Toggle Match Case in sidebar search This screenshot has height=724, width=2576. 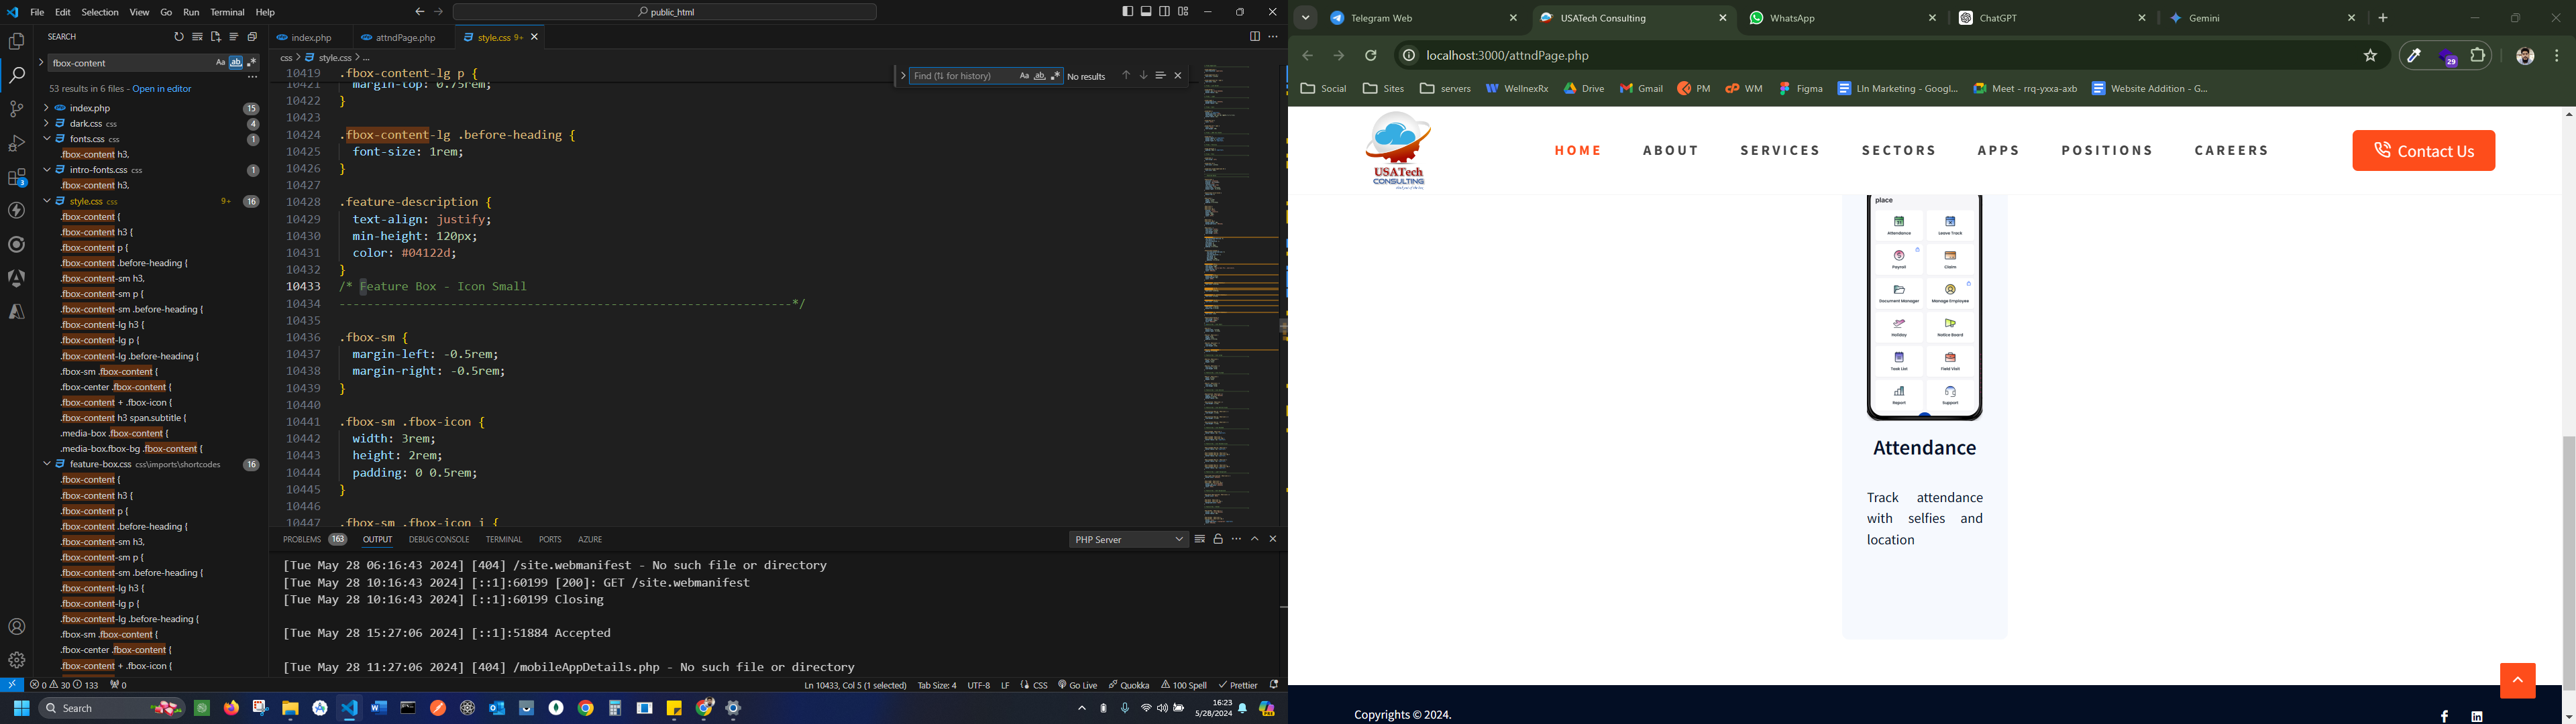(x=220, y=63)
